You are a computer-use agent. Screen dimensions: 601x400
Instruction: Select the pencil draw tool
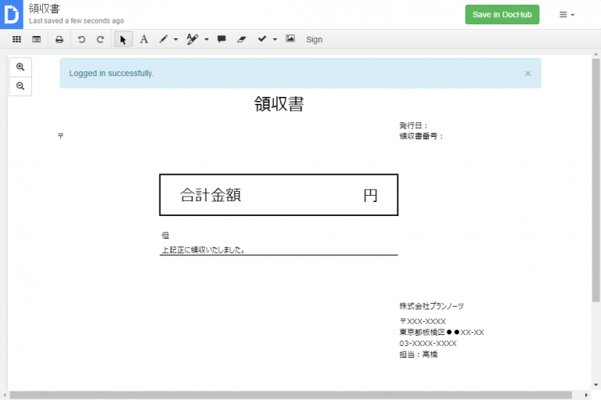pyautogui.click(x=164, y=39)
